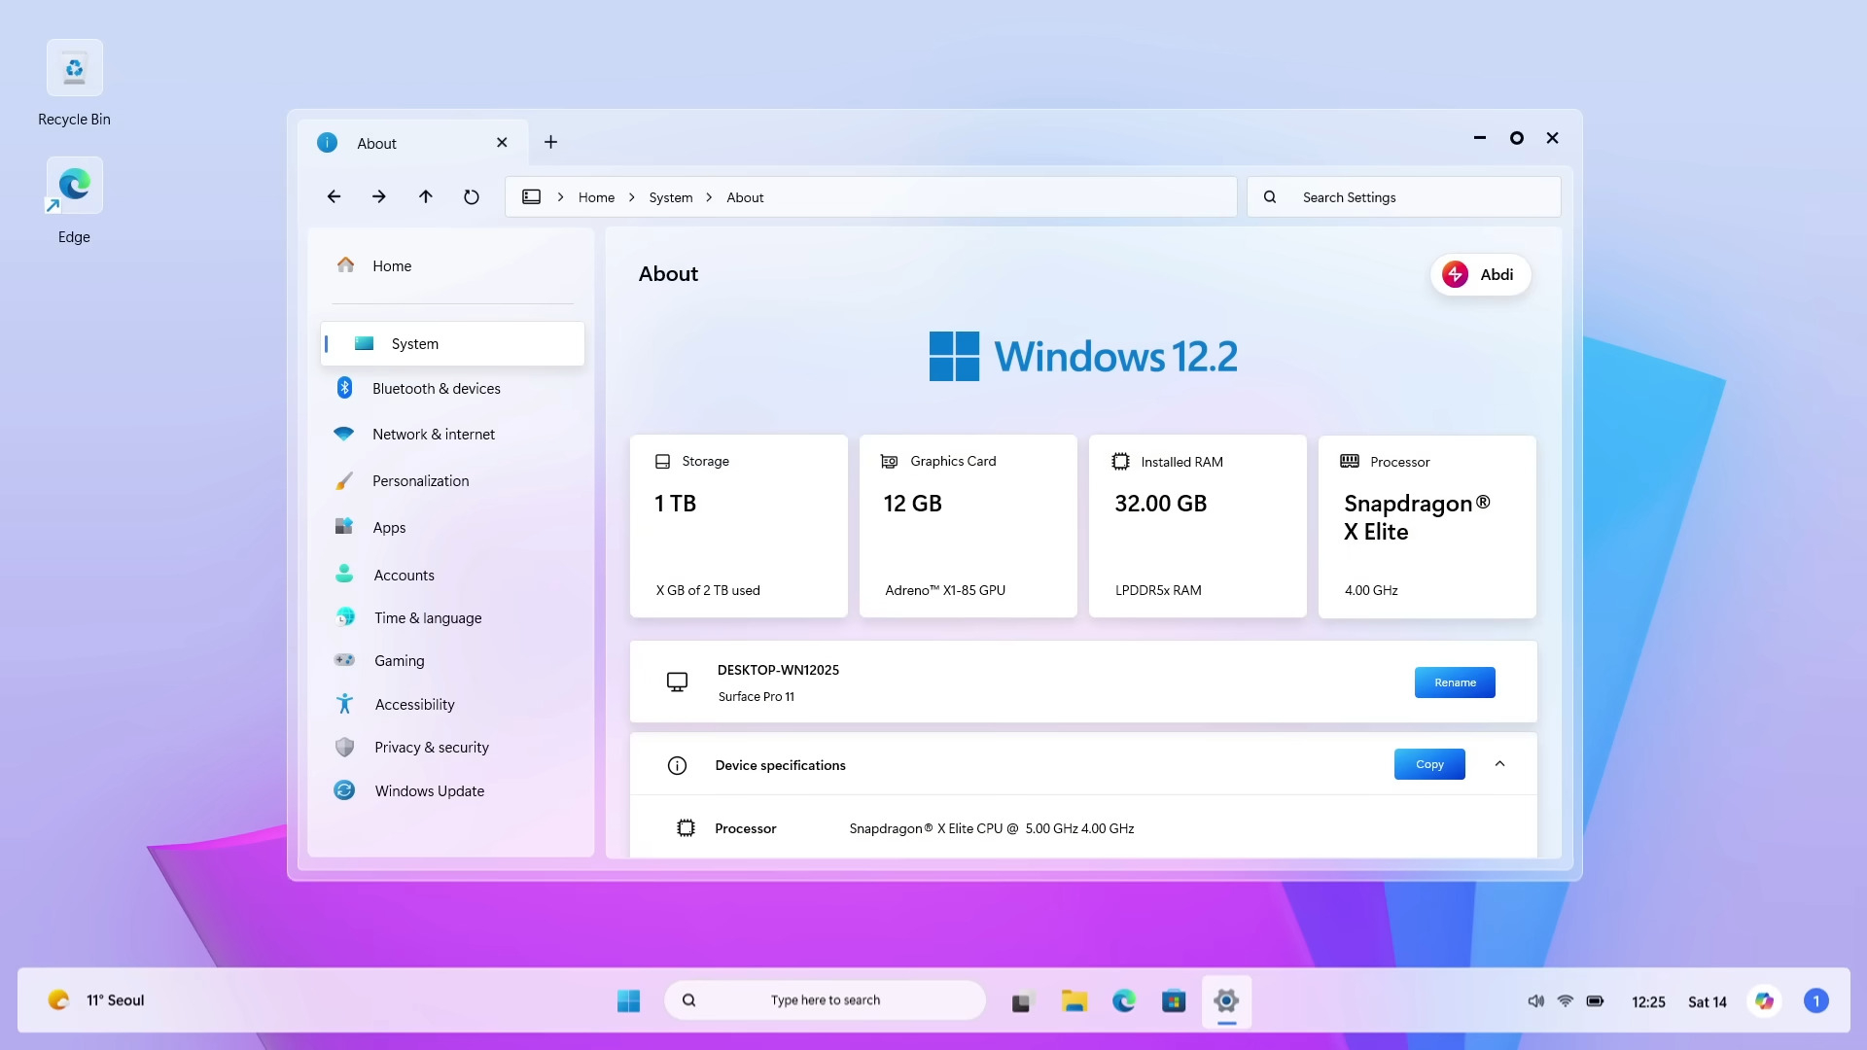Image resolution: width=1867 pixels, height=1050 pixels.
Task: Click the Windows Start button
Action: coord(628,1000)
